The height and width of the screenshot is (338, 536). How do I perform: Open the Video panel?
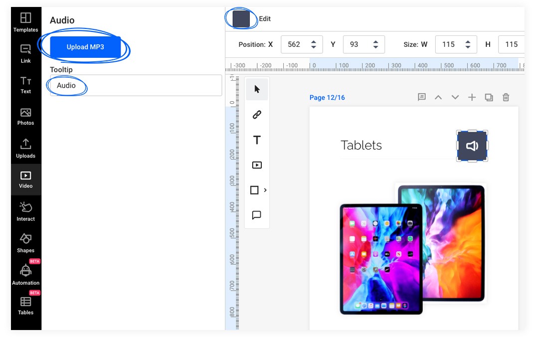[25, 180]
